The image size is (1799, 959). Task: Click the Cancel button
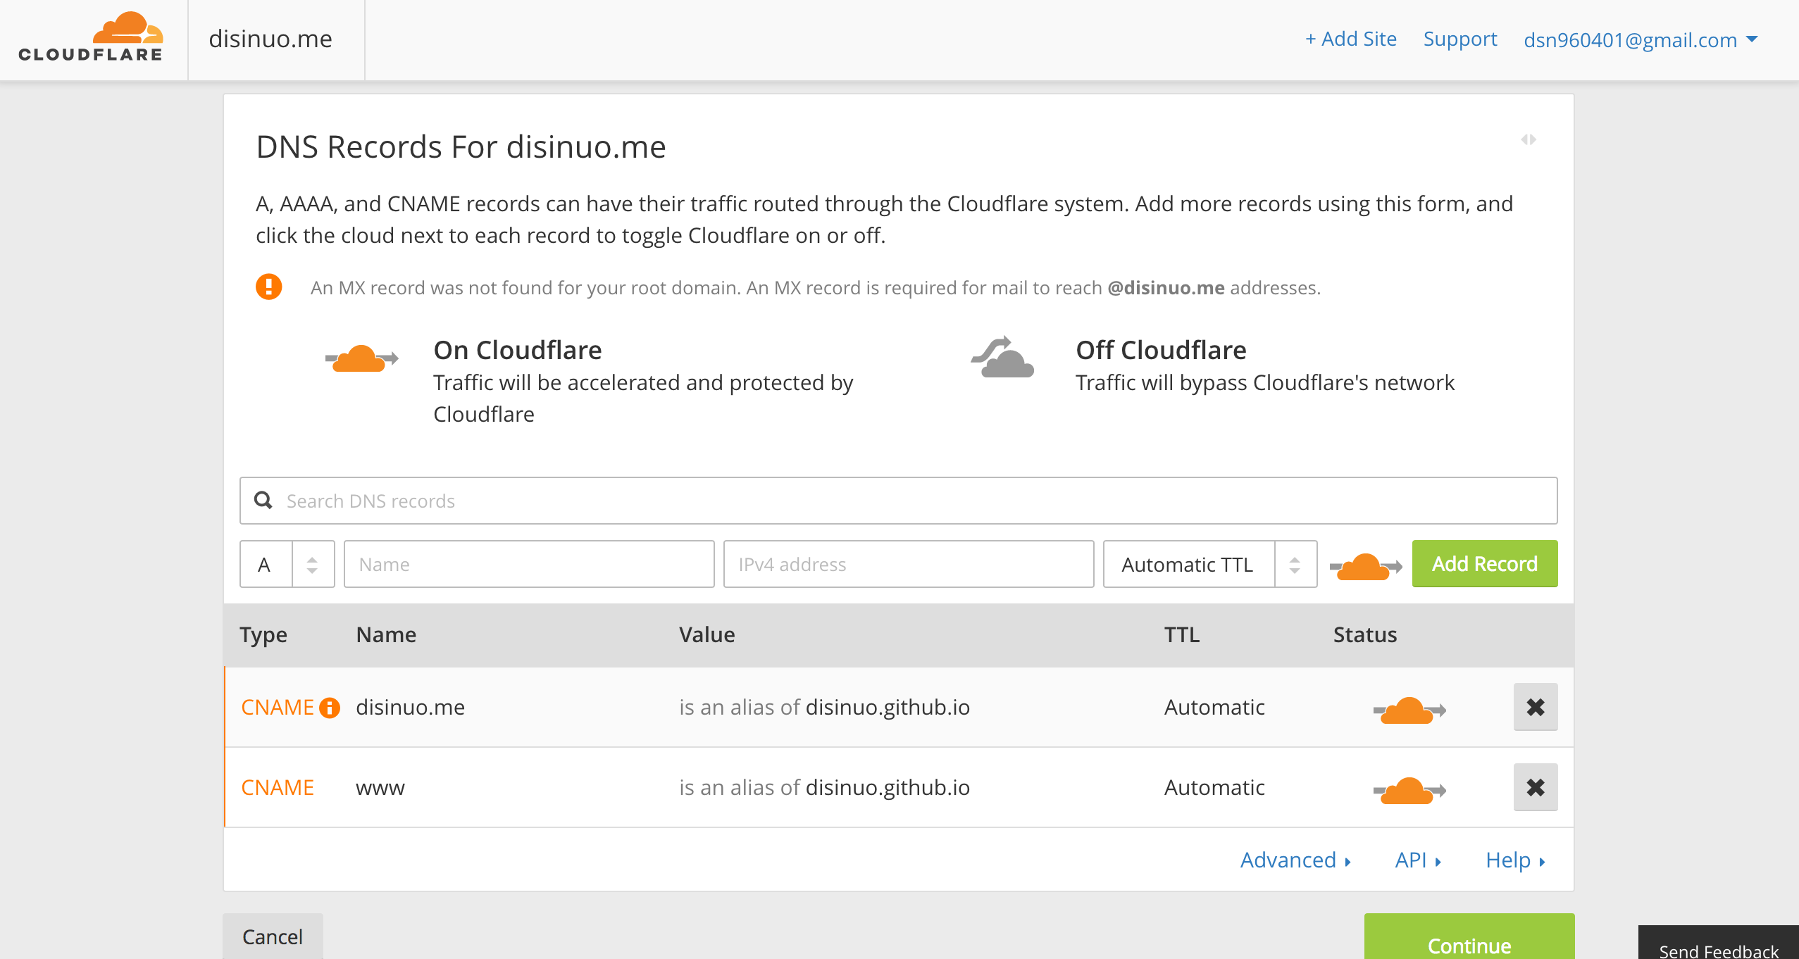pos(273,936)
